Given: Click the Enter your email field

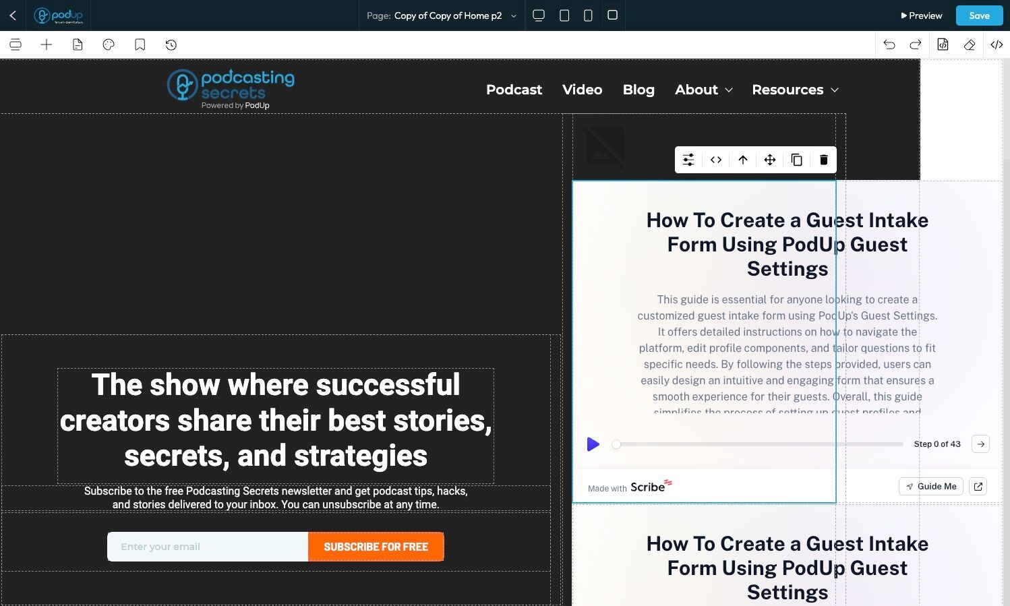Looking at the screenshot, I should tap(208, 547).
